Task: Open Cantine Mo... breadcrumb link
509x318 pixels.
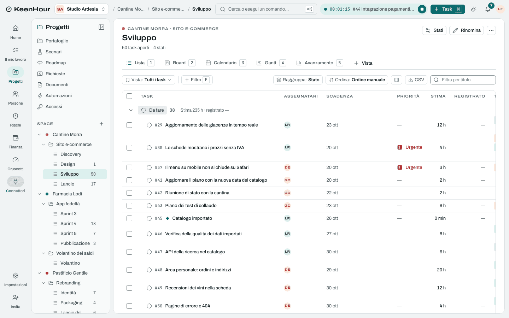Action: click(x=131, y=9)
